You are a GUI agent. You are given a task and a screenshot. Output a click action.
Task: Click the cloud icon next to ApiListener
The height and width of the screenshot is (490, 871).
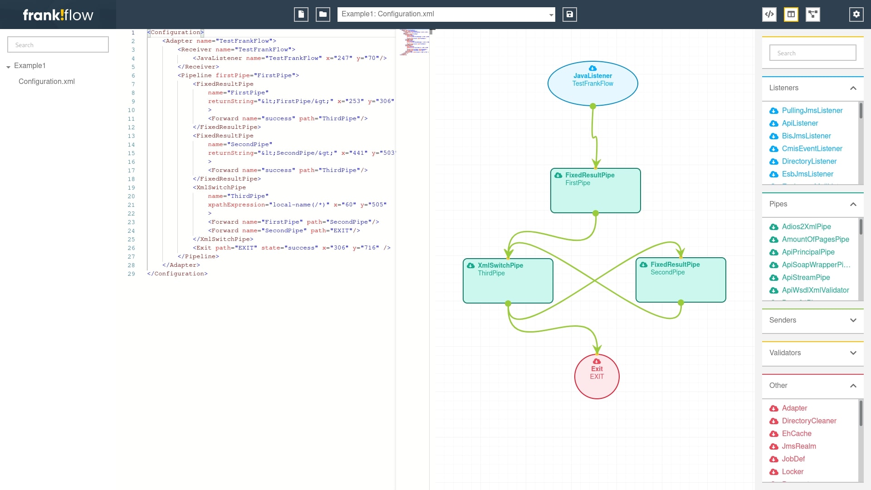tap(773, 123)
